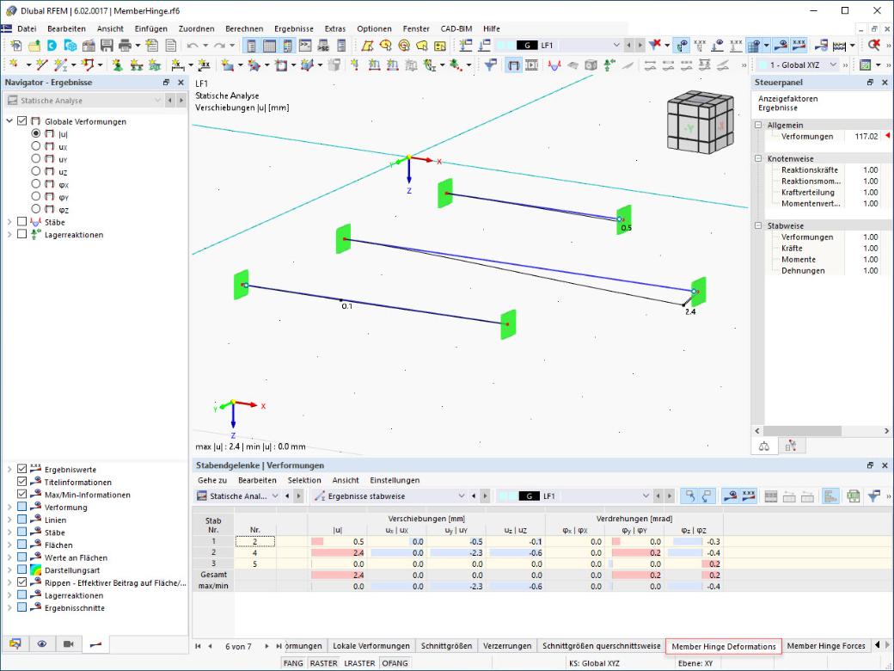Switch to the Schnittgrößen tab

pos(446,646)
